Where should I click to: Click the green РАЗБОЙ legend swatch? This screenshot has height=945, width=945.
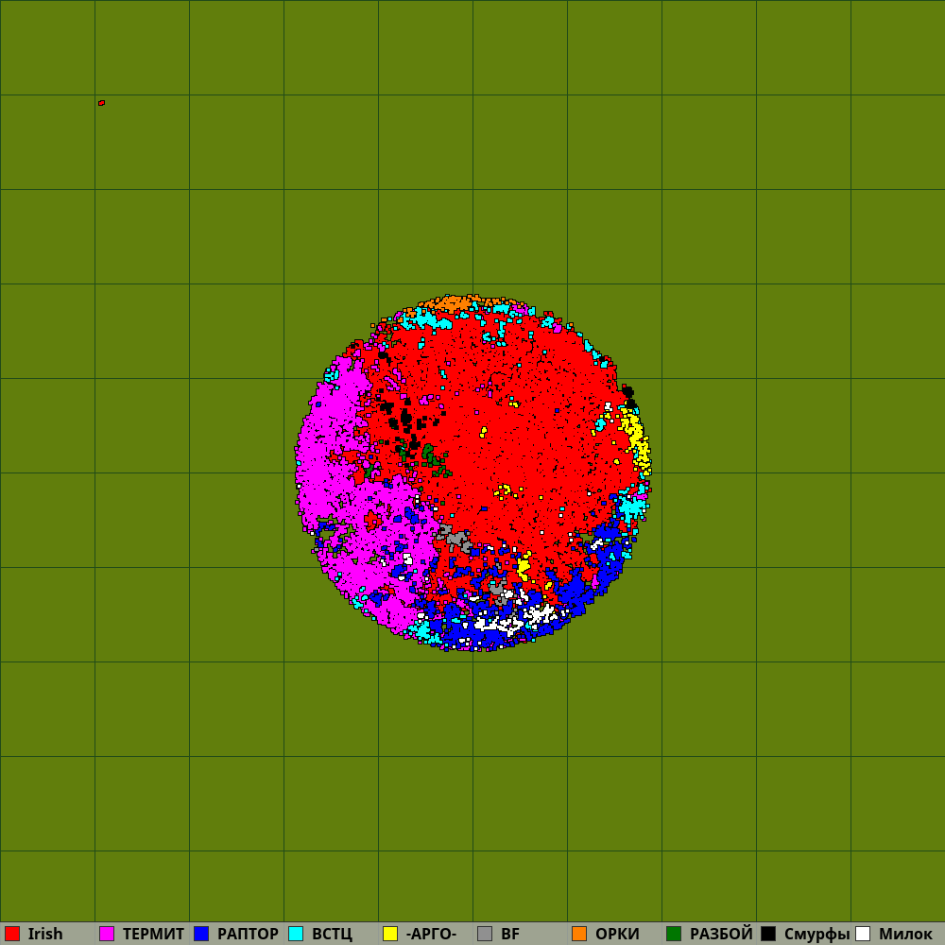coord(674,934)
